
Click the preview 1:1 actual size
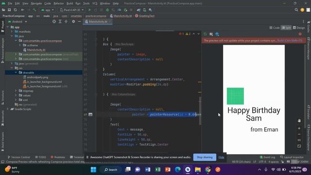pos(299,140)
